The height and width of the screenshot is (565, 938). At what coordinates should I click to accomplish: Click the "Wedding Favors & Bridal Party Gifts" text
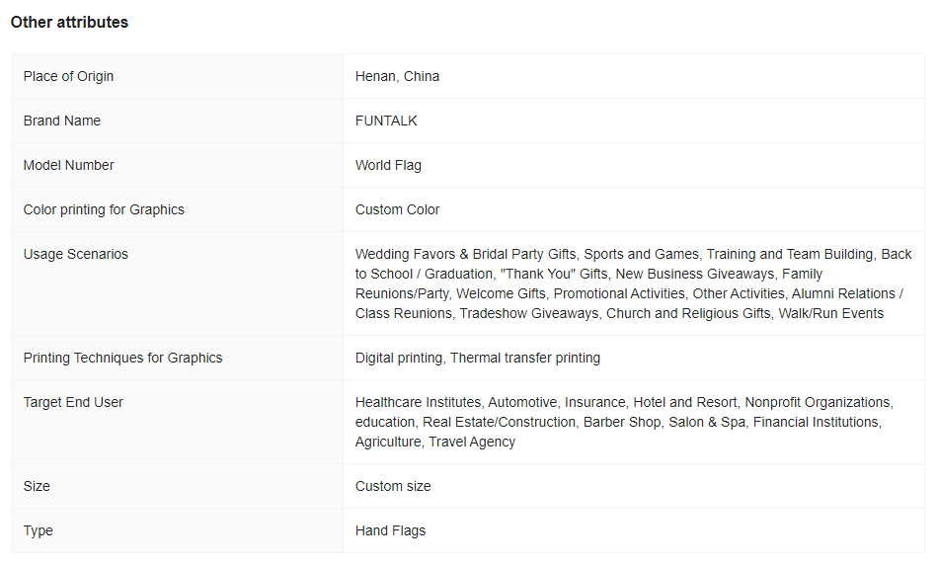(465, 254)
